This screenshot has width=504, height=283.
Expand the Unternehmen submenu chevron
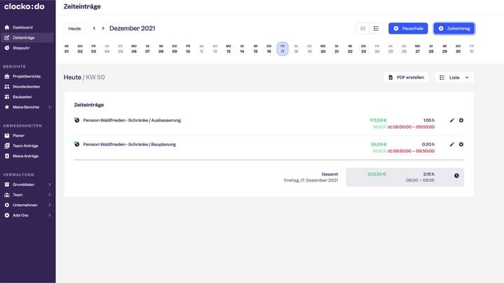tap(50, 205)
